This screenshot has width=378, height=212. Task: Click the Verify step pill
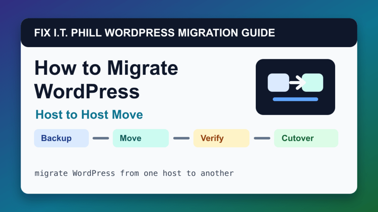[221, 138]
